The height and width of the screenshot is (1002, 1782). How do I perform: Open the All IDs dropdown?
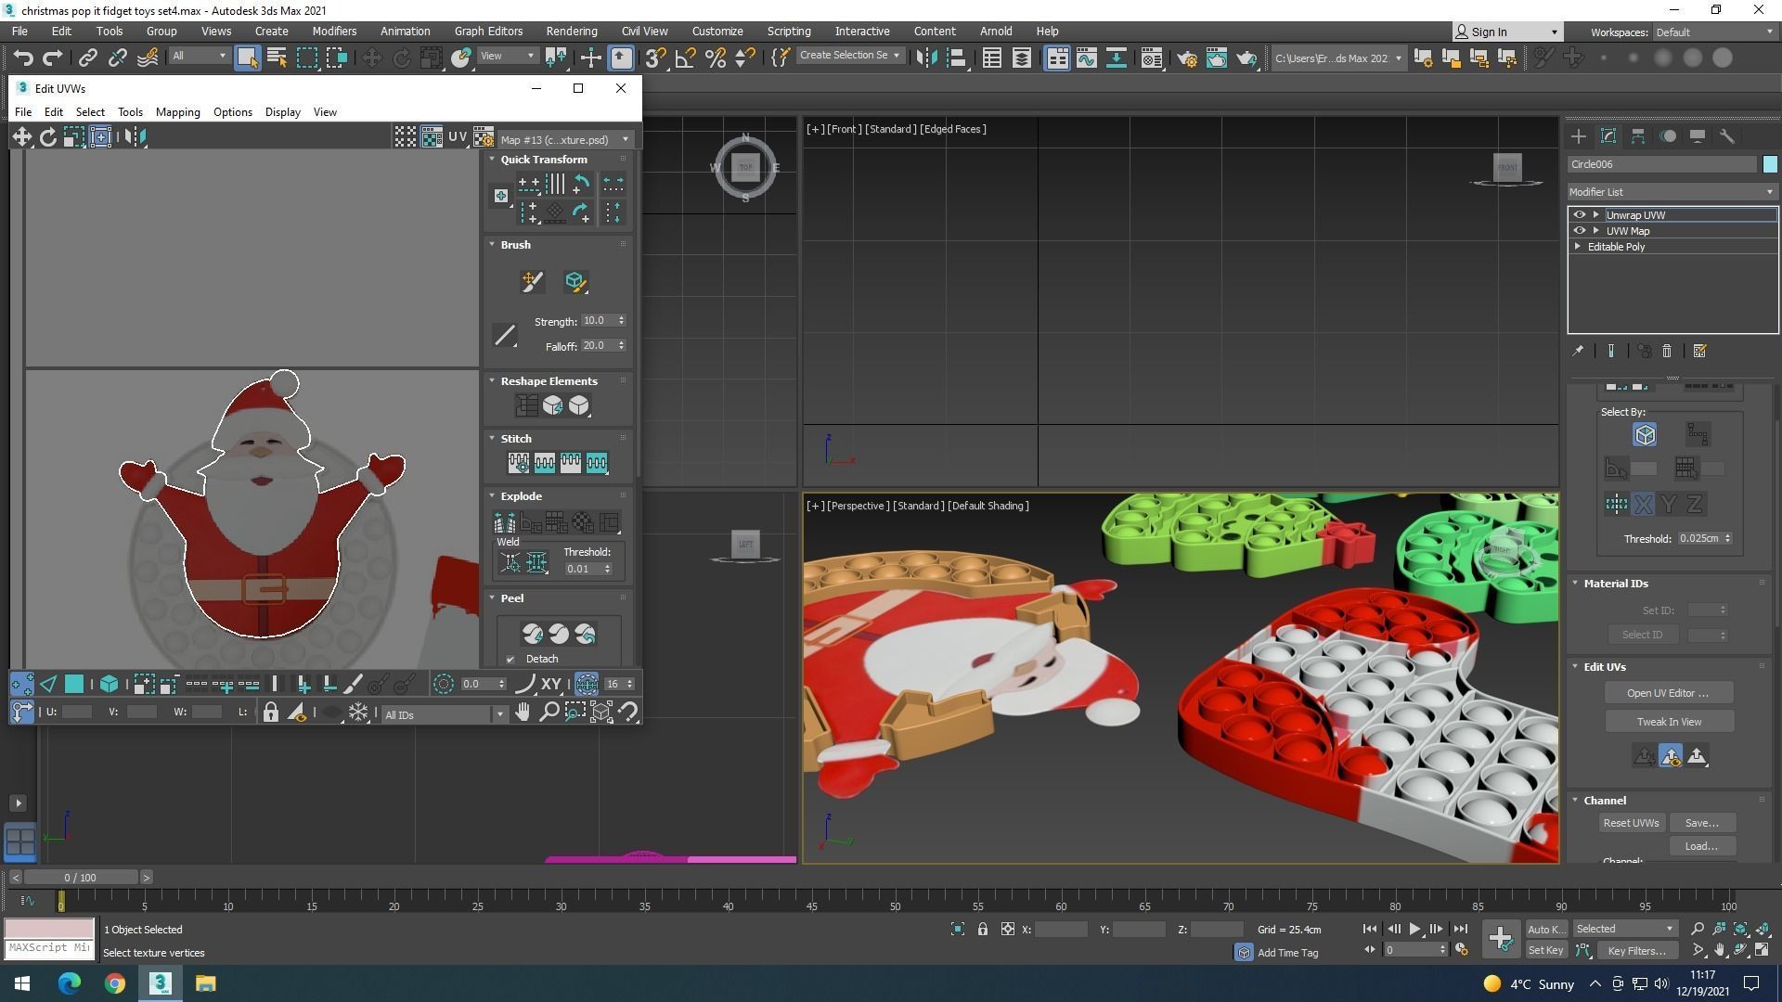tap(444, 714)
